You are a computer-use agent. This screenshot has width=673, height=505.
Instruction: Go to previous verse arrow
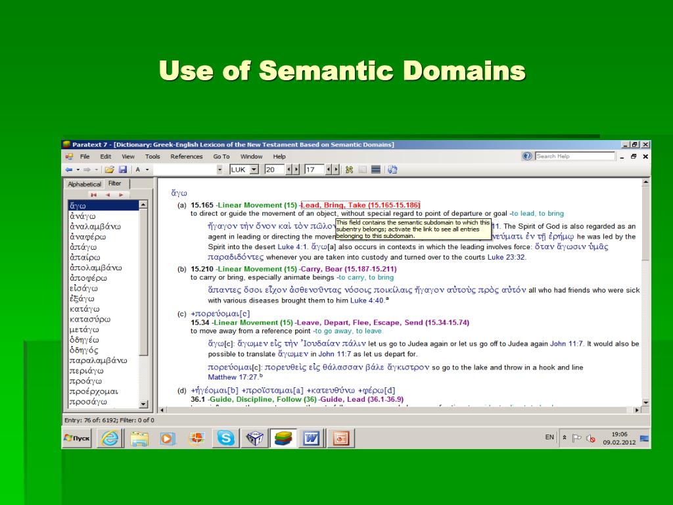pos(329,170)
